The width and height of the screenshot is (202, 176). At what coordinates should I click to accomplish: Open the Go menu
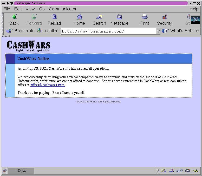(42, 9)
